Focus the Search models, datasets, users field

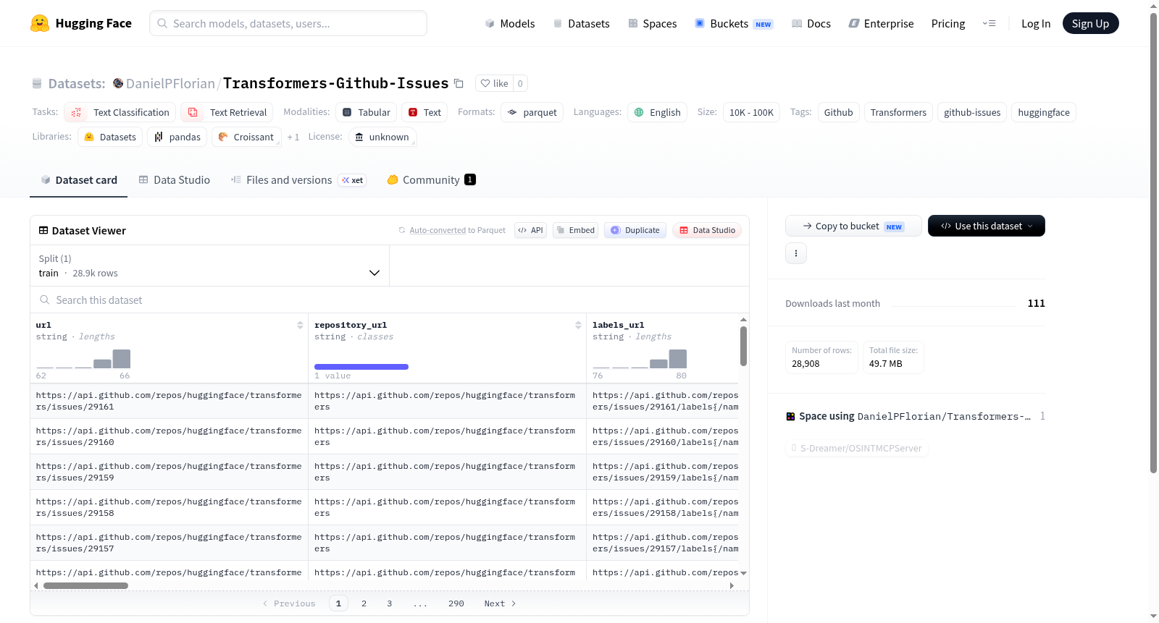pos(288,23)
